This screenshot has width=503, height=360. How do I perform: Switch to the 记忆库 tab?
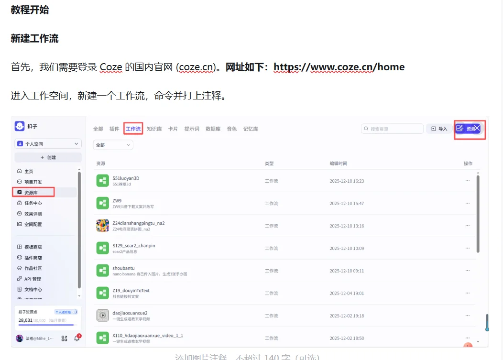point(251,129)
